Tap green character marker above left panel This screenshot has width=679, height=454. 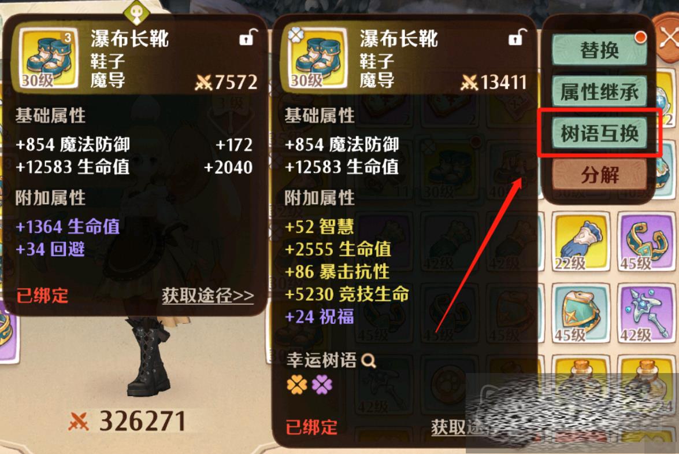pos(138,12)
